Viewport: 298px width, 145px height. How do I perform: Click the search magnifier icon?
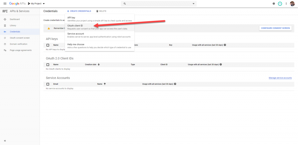point(125,3)
